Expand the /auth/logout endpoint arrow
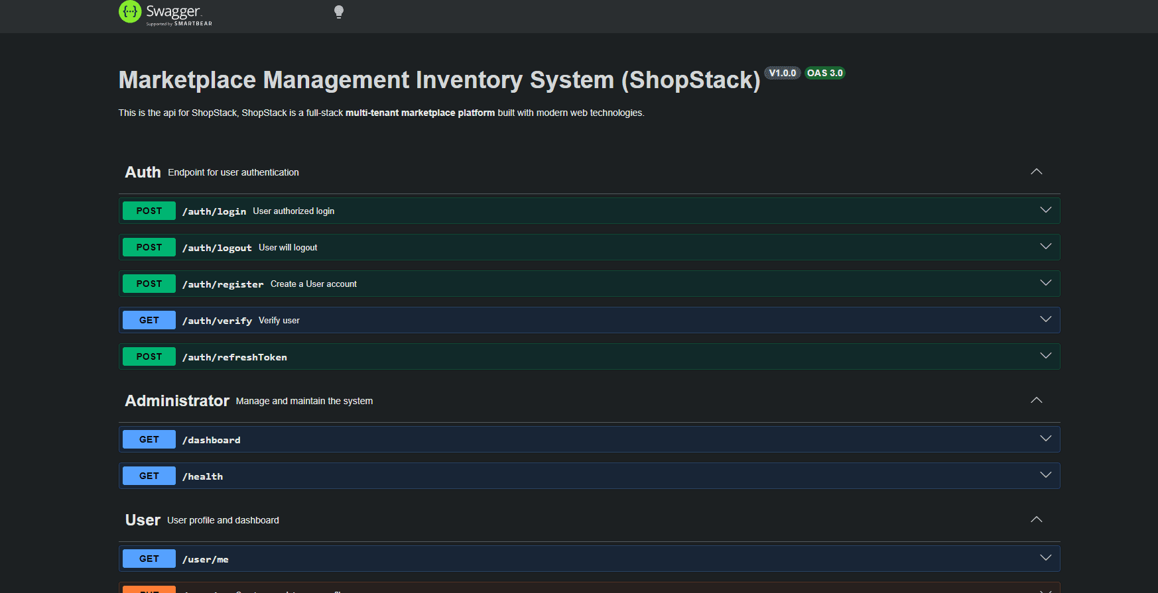The image size is (1158, 593). tap(1046, 246)
